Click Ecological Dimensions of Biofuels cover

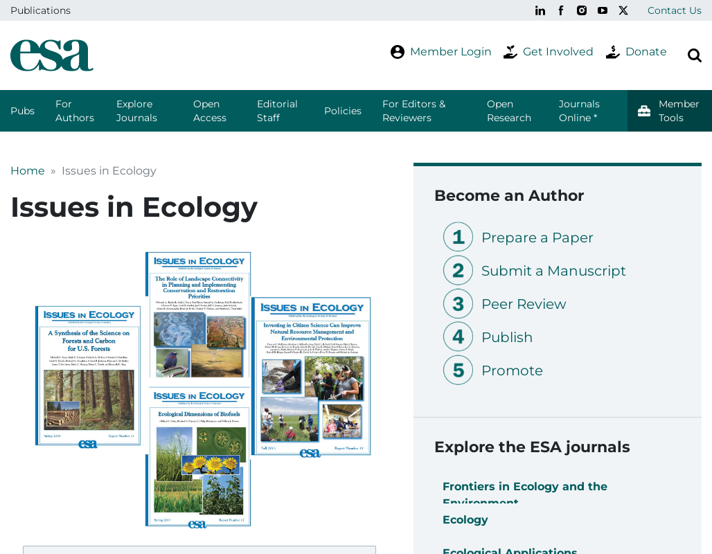198,457
